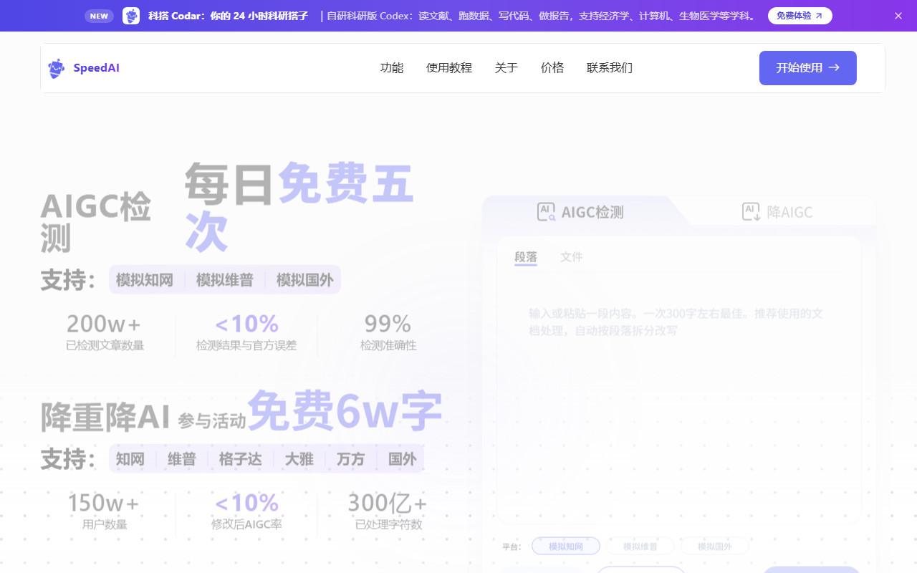
Task: Click the 科搭 Codar banner headline
Action: tap(229, 16)
